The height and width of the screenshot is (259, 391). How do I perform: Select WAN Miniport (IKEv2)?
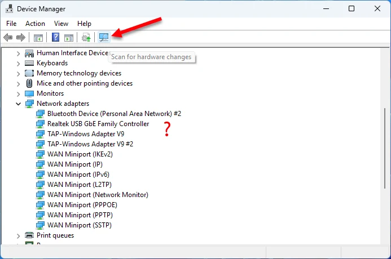[x=80, y=154]
